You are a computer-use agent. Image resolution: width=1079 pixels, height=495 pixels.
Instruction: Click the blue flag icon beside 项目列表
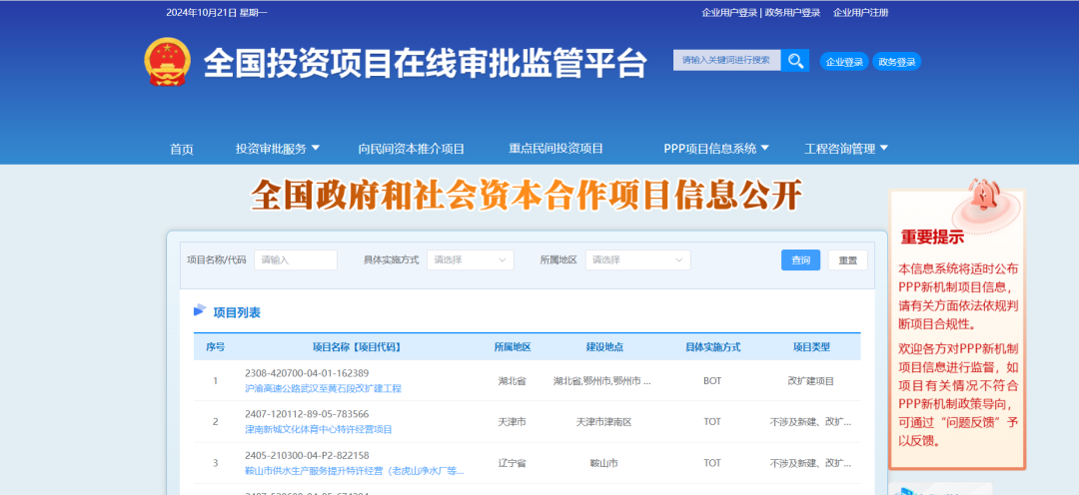tap(200, 310)
